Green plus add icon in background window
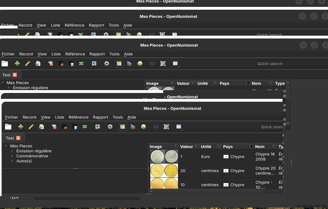The width and height of the screenshot is (328, 209). (x=17, y=64)
